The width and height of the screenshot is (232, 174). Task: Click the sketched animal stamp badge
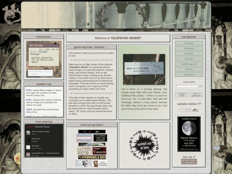pyautogui.click(x=85, y=151)
